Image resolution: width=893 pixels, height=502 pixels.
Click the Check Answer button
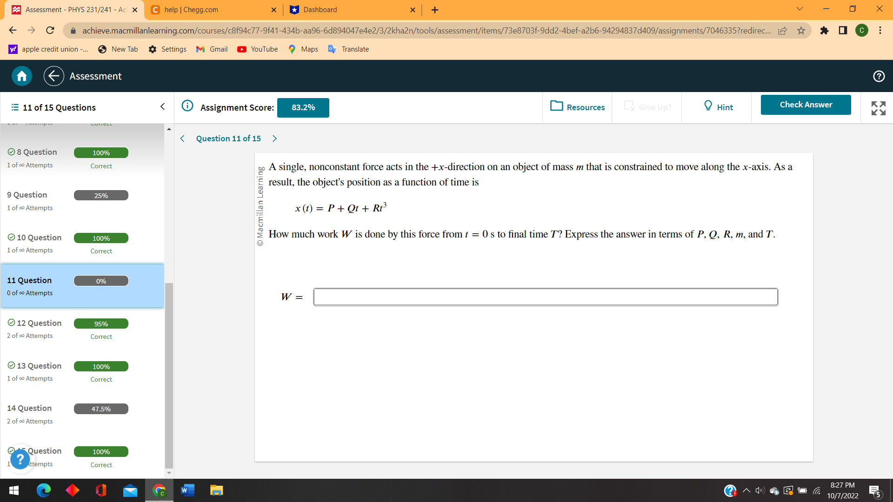pos(806,105)
